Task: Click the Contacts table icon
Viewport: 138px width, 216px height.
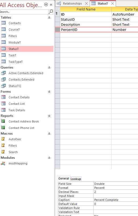Action: point(3,23)
